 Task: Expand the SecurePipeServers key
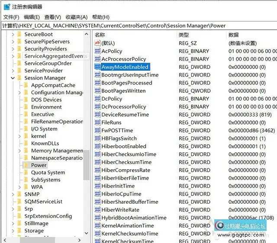(13, 41)
